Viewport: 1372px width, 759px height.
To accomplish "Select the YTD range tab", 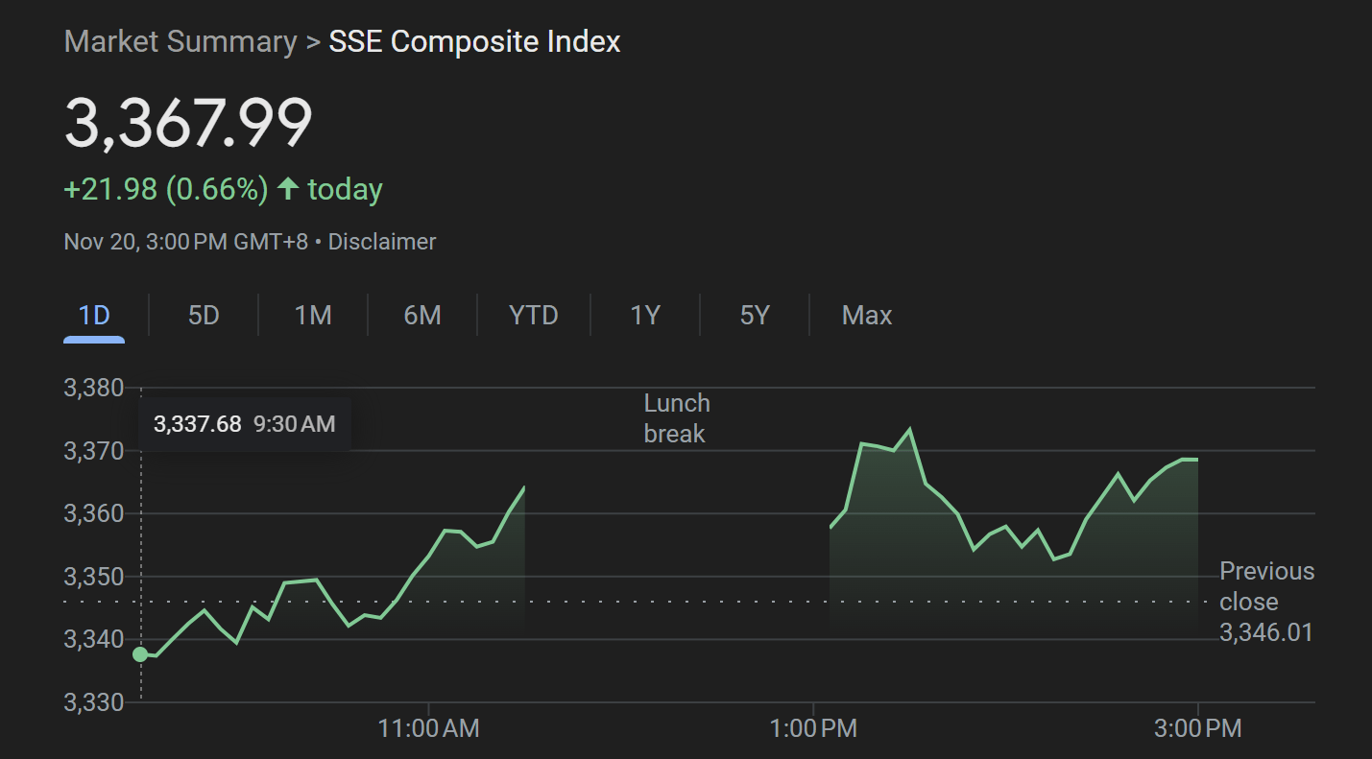I will tap(534, 315).
